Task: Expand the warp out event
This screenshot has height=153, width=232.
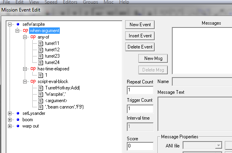Action: [10, 126]
